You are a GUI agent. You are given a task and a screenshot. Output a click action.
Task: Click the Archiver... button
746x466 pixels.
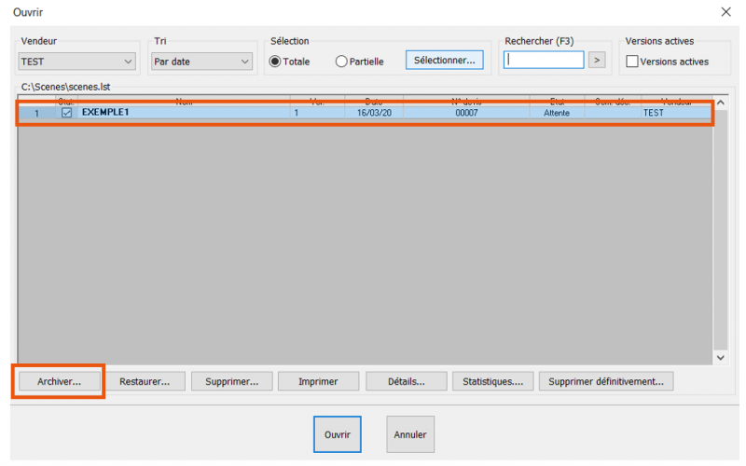coord(59,381)
